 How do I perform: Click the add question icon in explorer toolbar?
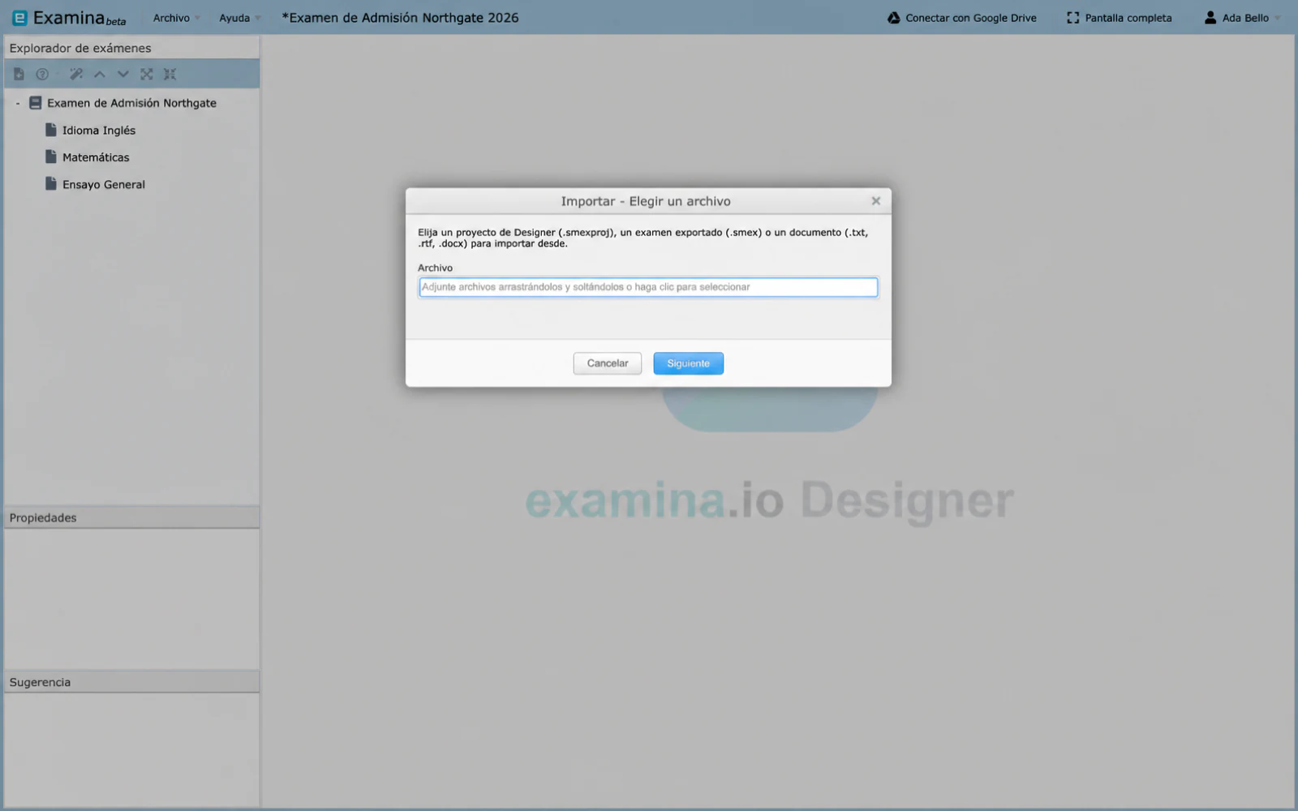pos(42,74)
